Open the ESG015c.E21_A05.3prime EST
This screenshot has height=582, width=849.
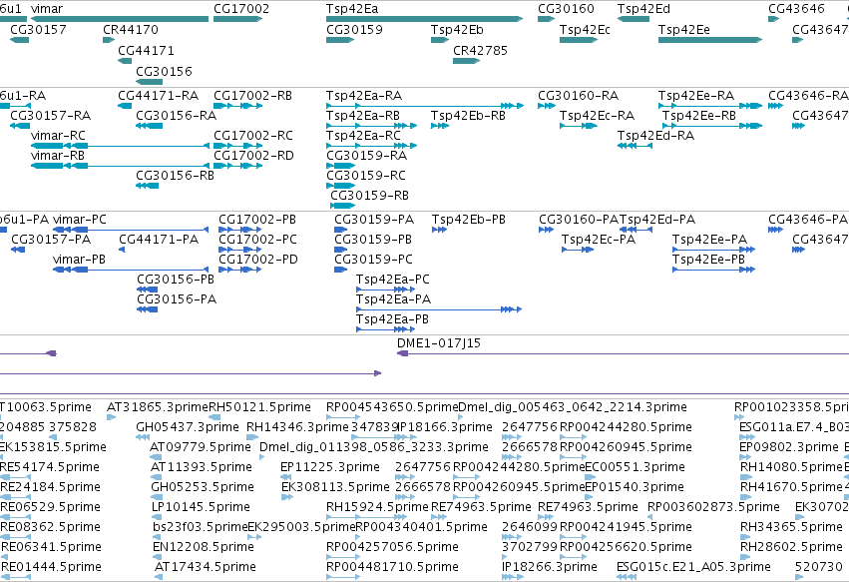[626, 577]
